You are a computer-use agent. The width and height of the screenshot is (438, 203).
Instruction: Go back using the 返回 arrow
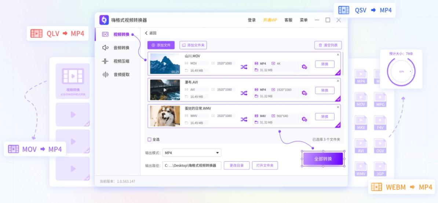tap(150, 33)
